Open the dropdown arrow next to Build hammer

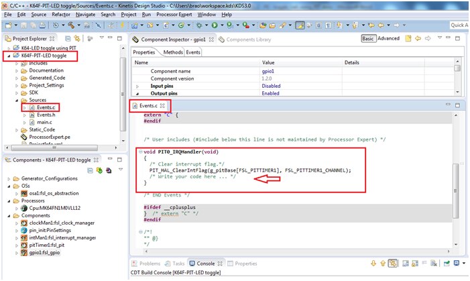click(79, 25)
